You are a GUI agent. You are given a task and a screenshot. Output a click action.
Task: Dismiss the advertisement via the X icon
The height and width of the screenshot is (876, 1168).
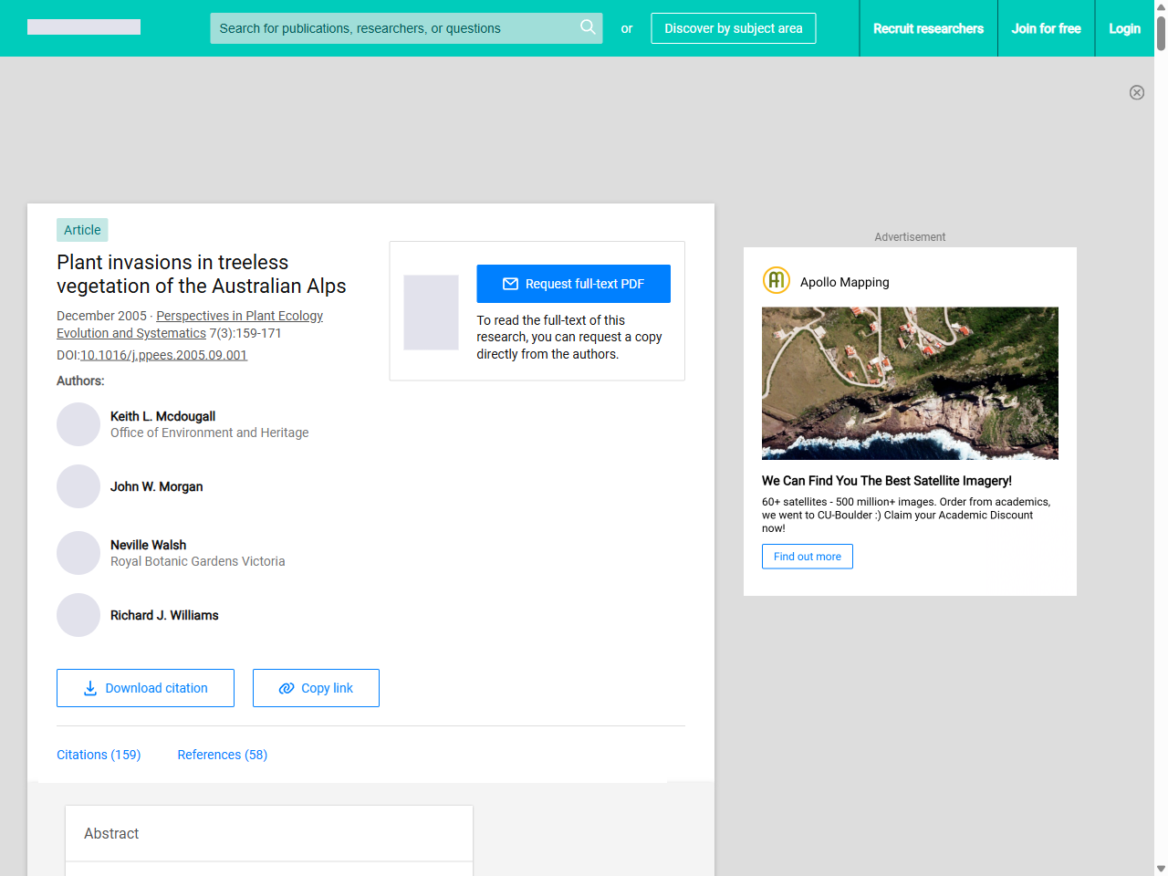click(1137, 92)
